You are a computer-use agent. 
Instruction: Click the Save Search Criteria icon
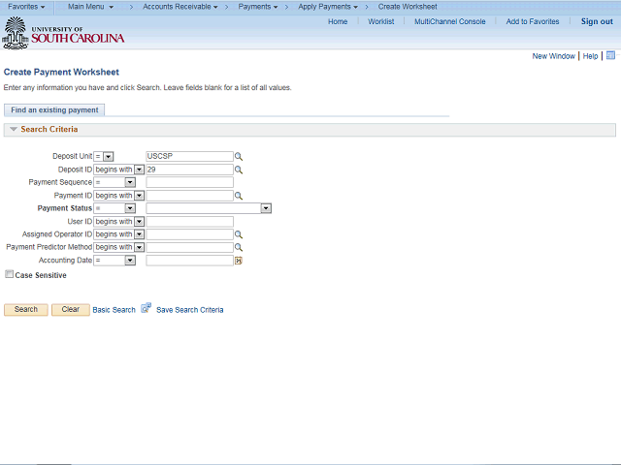tap(147, 308)
